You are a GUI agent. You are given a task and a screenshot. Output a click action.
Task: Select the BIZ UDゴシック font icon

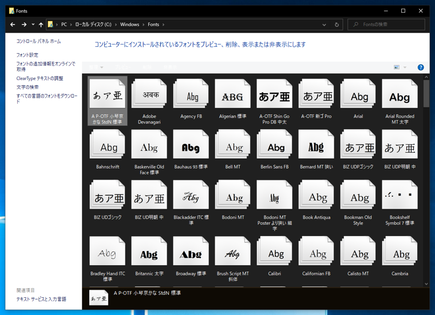tap(108, 194)
